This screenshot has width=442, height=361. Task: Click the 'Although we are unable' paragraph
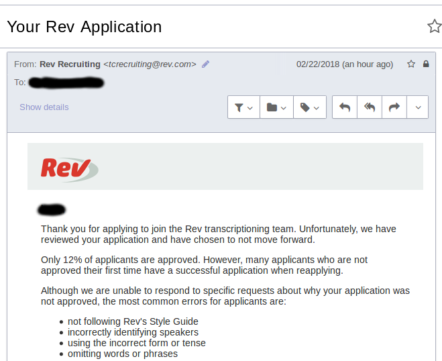(x=225, y=296)
